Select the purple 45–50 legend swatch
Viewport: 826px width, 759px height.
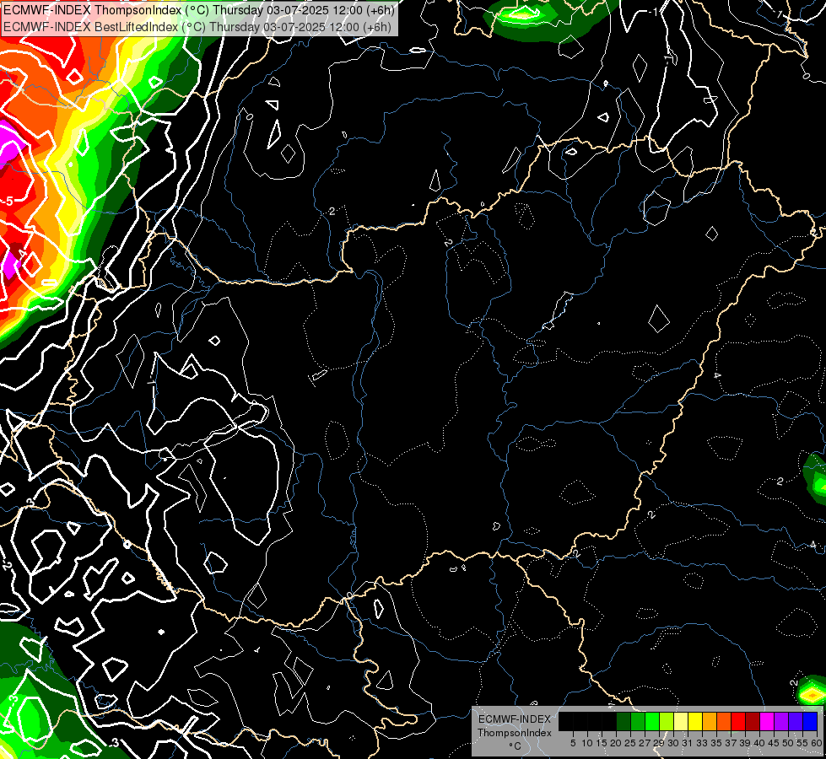point(781,721)
